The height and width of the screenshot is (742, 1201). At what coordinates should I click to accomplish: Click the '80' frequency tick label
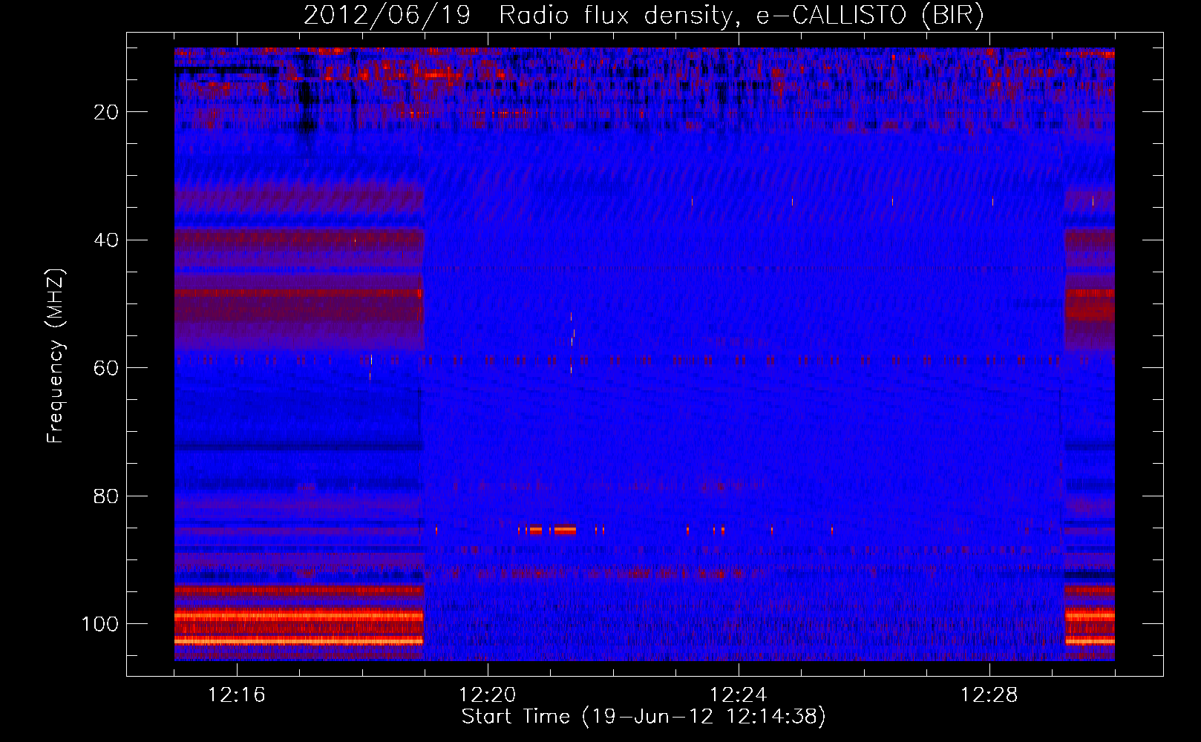[x=107, y=496]
